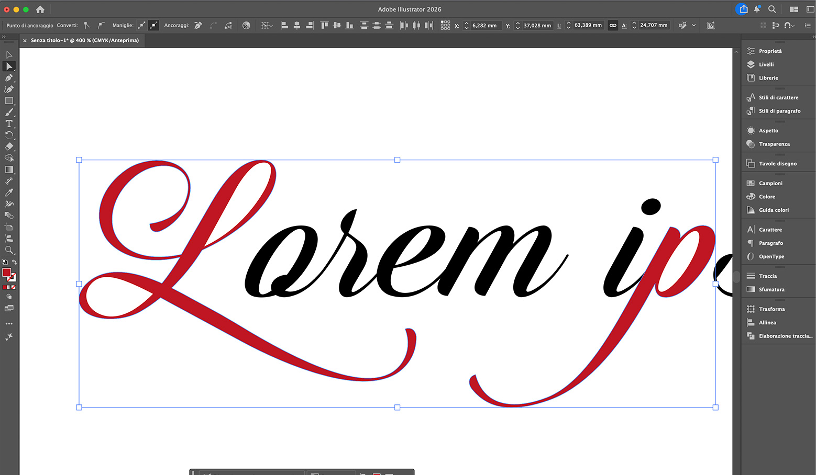Image resolution: width=816 pixels, height=475 pixels.
Task: Click the X position value field
Action: [x=484, y=25]
